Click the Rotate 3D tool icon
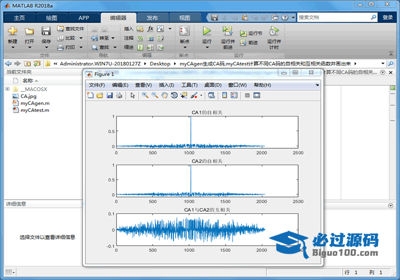Image resolution: width=400 pixels, height=280 pixels. [174, 95]
